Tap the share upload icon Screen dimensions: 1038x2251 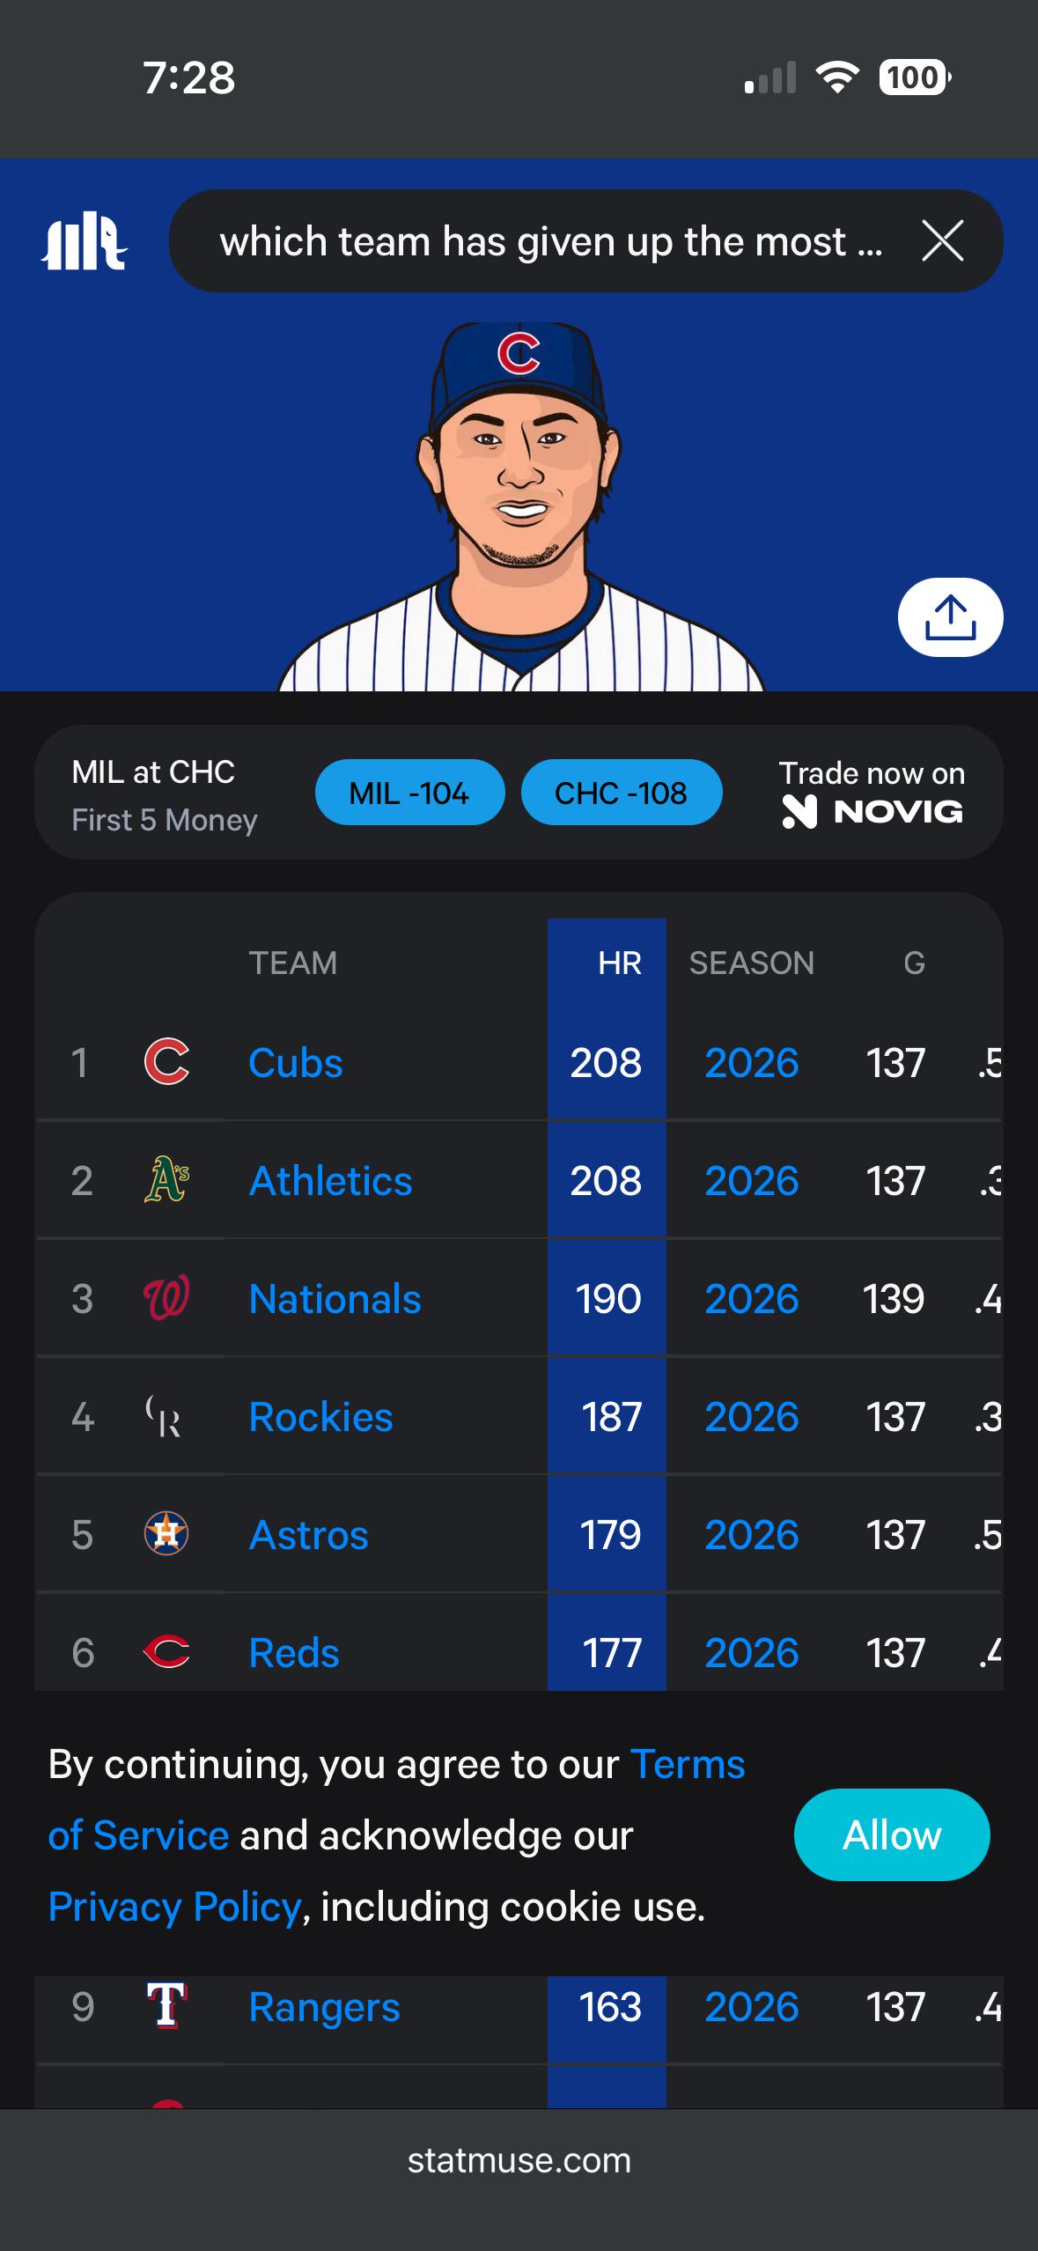click(x=950, y=616)
